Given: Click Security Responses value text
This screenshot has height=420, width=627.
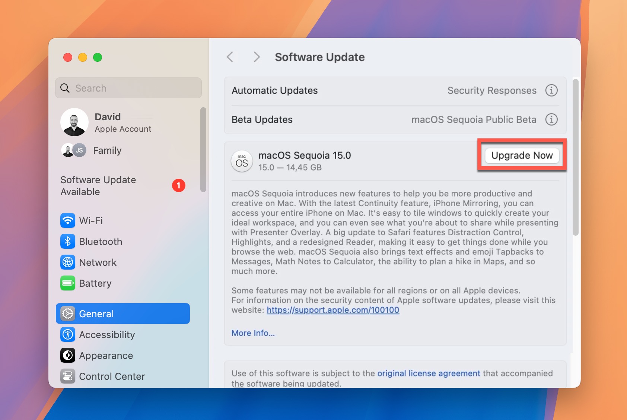Looking at the screenshot, I should click(x=492, y=90).
